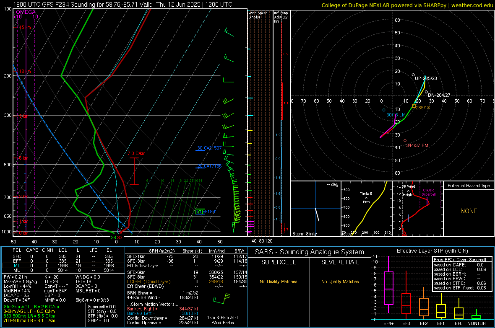495x328 pixels.
Task: Click the DCAPE = 25 value
Action: (16, 295)
